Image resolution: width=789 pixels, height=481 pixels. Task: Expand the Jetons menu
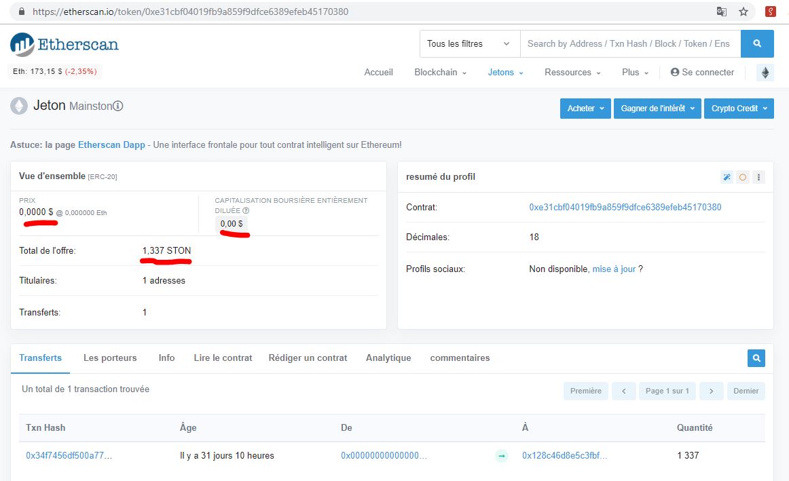(x=505, y=72)
